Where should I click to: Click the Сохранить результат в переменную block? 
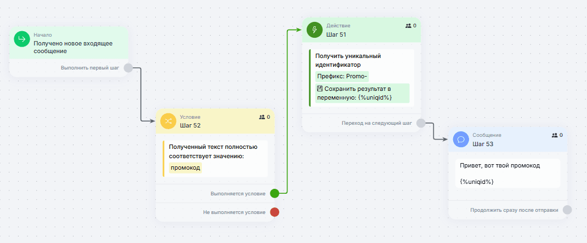coord(363,94)
